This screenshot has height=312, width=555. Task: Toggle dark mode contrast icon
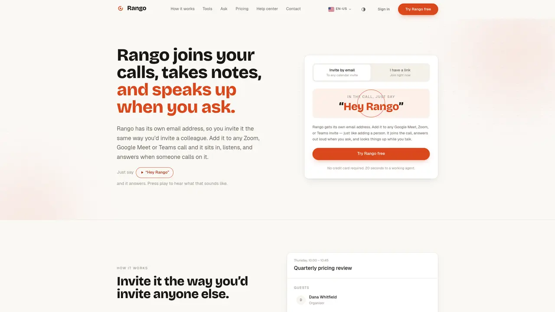coord(363,9)
